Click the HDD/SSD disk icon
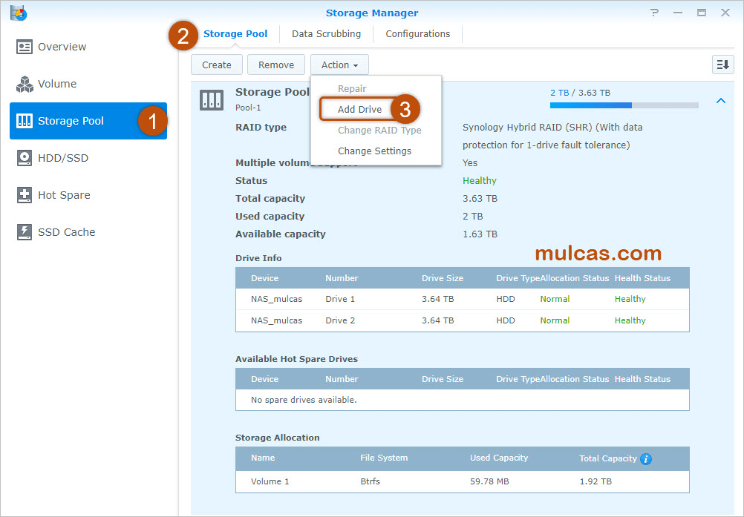The width and height of the screenshot is (744, 517). click(x=25, y=158)
